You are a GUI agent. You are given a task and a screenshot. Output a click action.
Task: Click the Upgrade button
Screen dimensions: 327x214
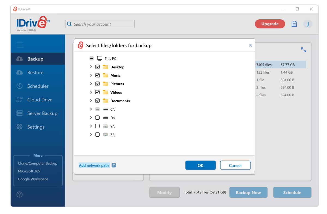[270, 24]
